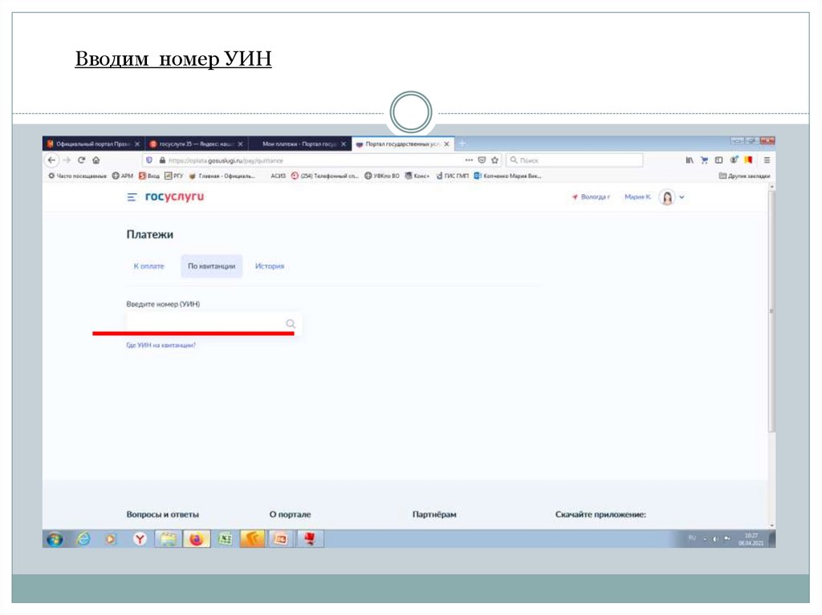The width and height of the screenshot is (822, 615).
Task: Click the page vertical scrollbar
Action: (x=771, y=312)
